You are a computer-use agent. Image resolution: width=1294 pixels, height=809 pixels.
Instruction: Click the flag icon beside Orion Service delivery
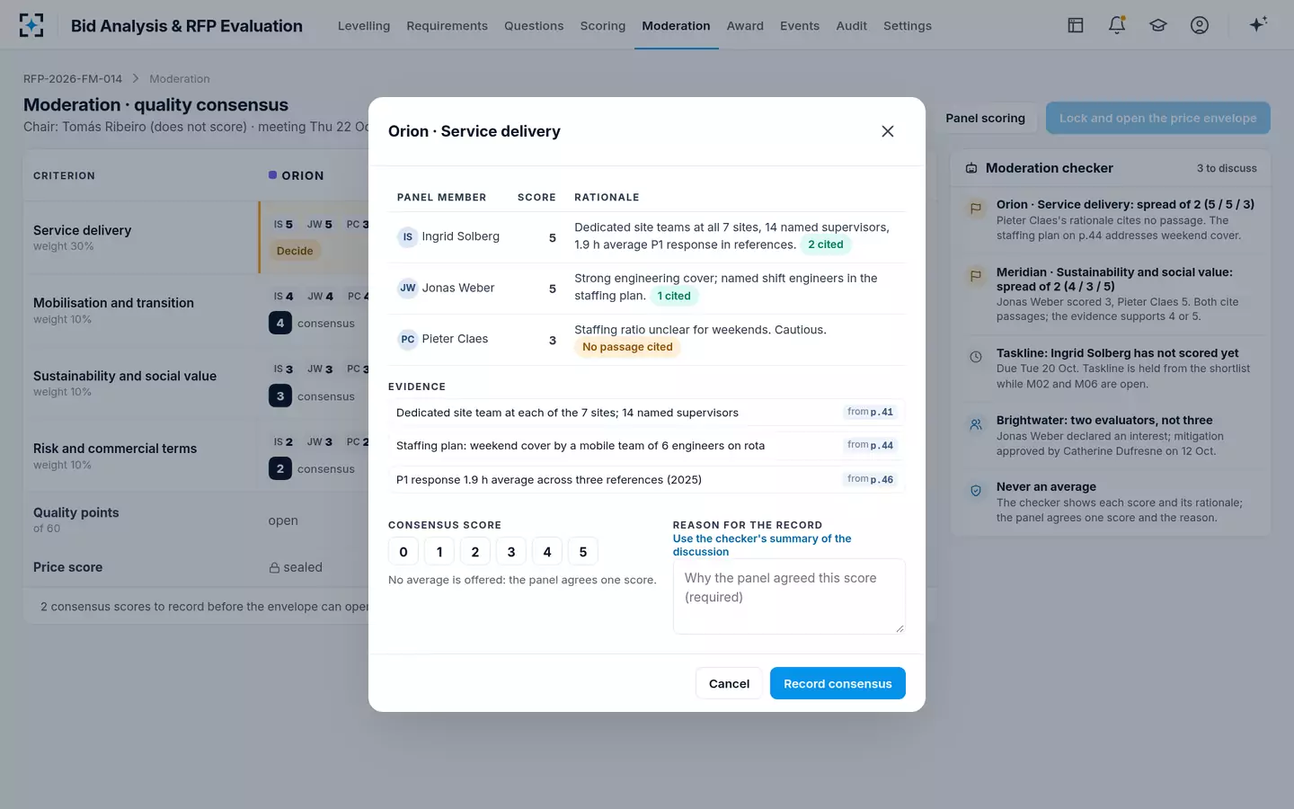[976, 209]
